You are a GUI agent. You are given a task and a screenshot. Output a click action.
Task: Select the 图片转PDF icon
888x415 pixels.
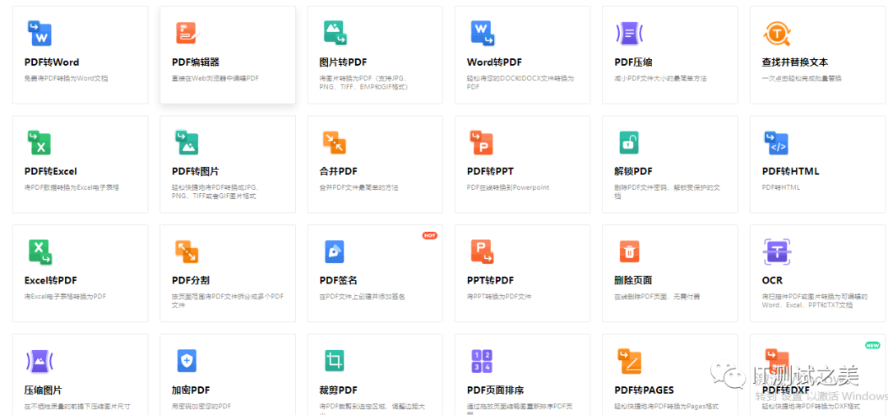(x=335, y=34)
